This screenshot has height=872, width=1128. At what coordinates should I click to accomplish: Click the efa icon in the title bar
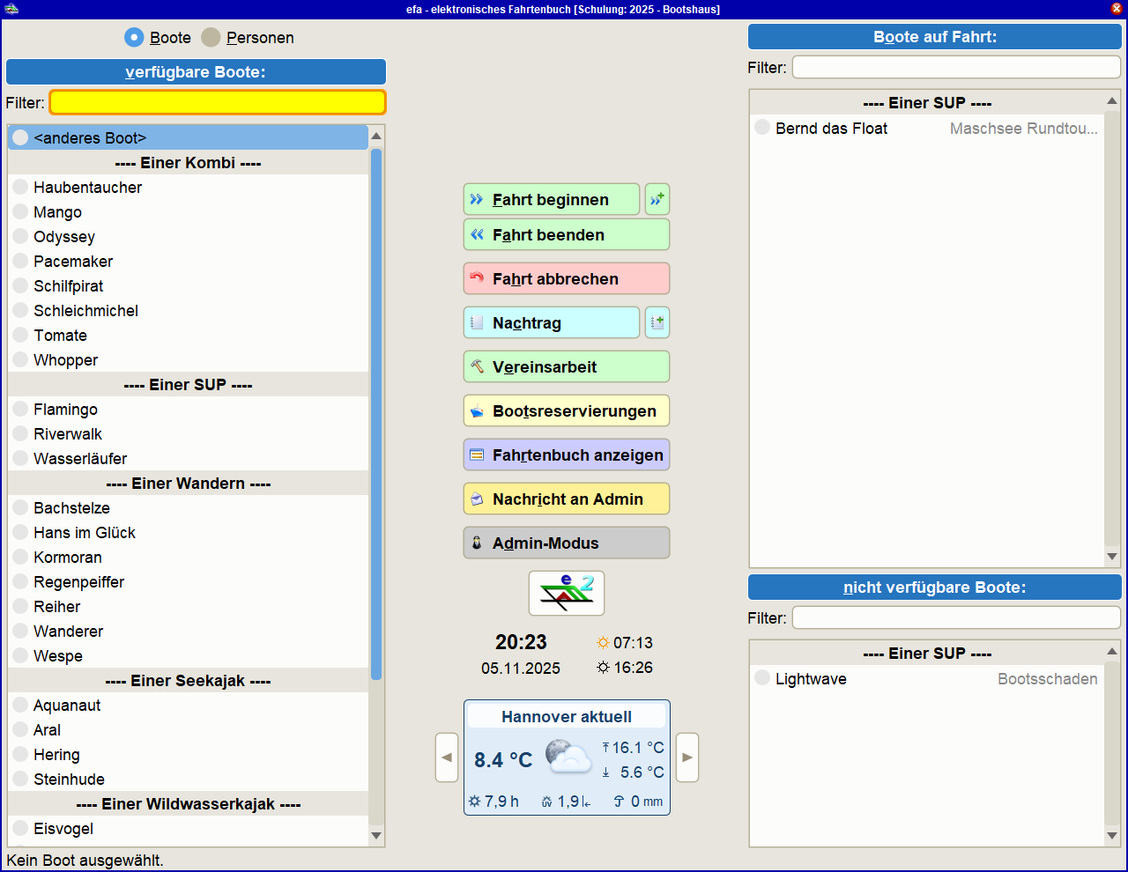(11, 9)
